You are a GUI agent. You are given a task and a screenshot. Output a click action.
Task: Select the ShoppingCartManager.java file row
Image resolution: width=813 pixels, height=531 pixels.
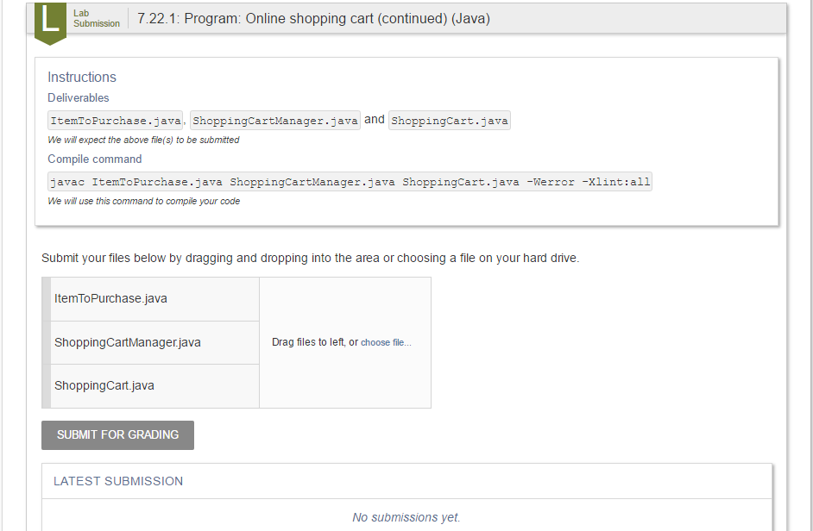click(x=154, y=342)
